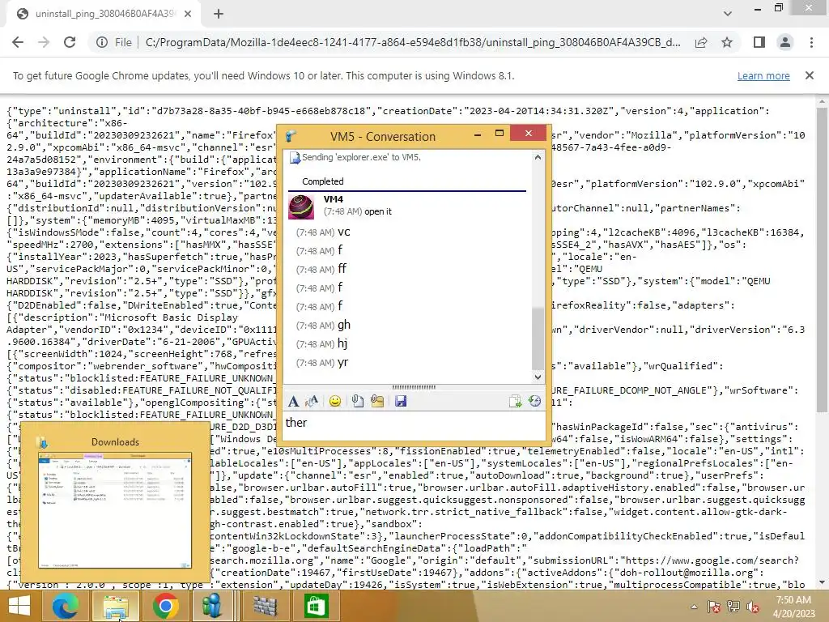Click the splitter grip above the chat toolbar

point(414,387)
